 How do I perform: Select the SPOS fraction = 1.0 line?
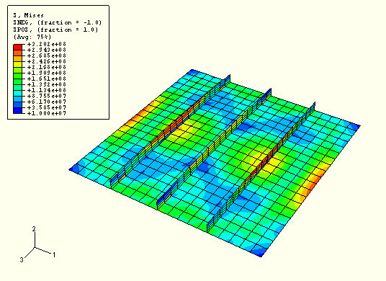point(55,30)
